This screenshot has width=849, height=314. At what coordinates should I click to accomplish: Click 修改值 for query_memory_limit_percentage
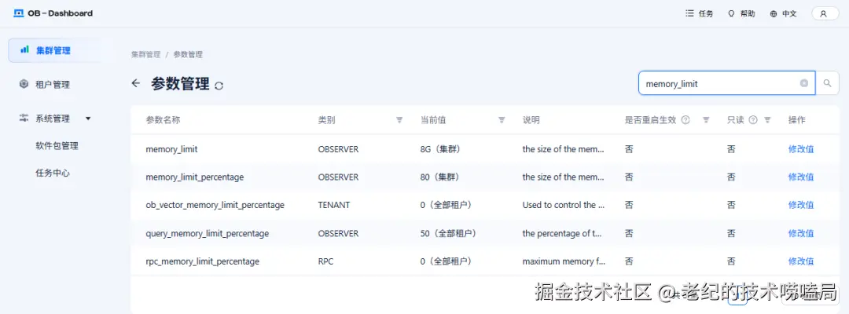coord(801,233)
